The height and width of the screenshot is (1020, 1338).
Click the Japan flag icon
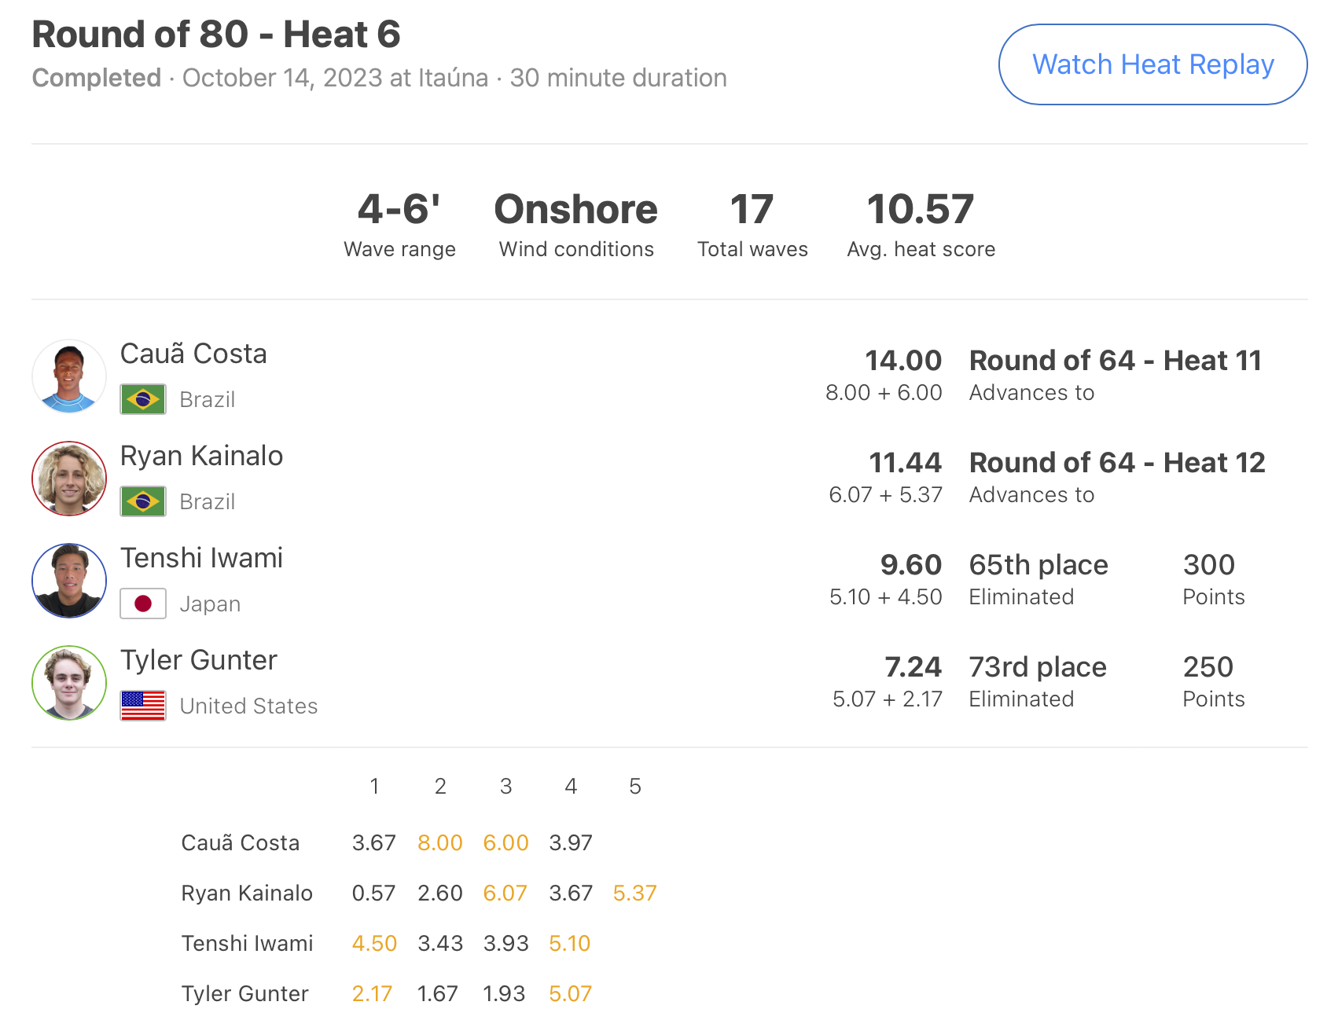(143, 604)
